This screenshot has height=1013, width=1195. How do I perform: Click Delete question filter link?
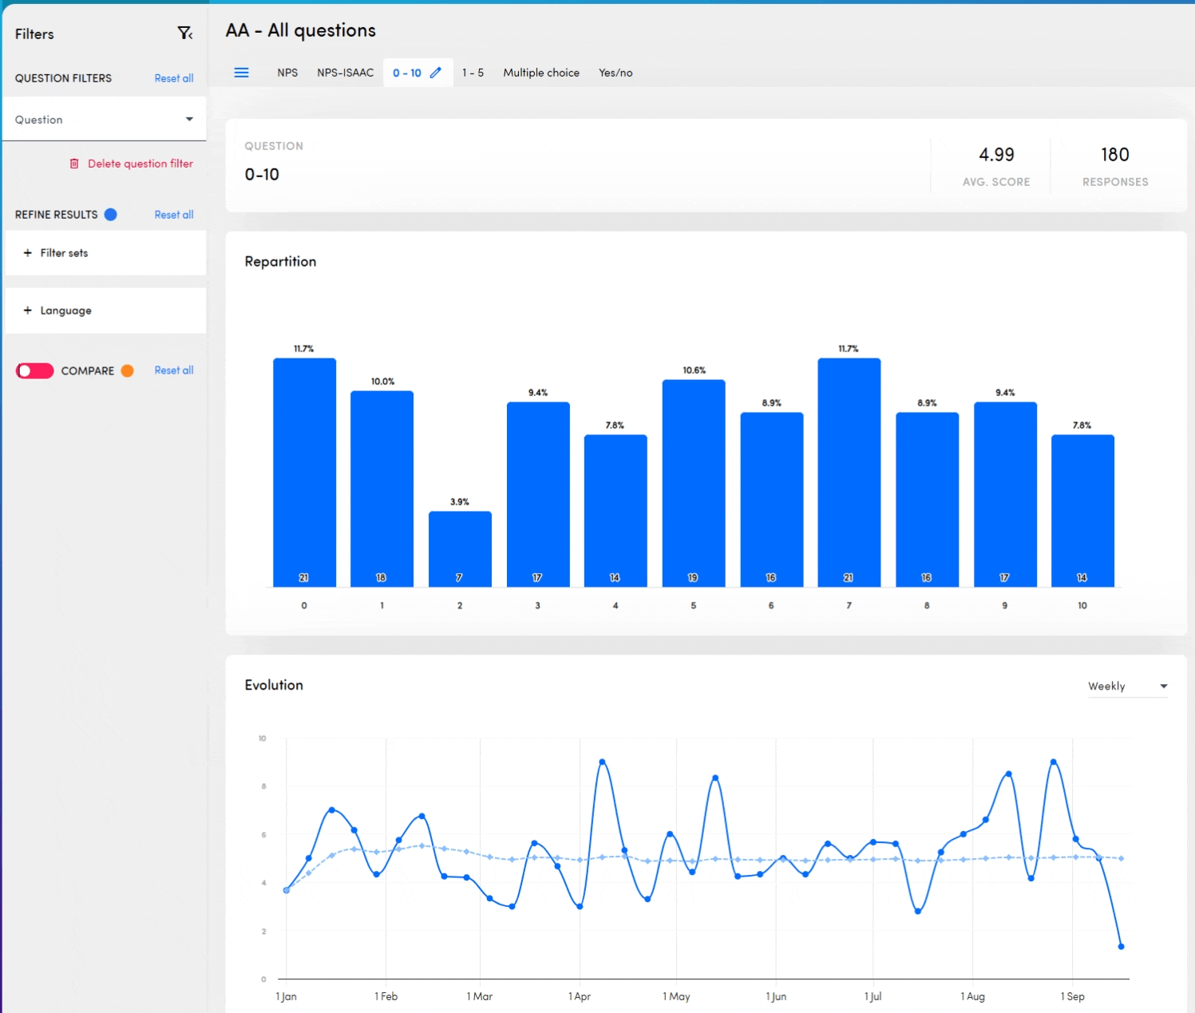140,164
